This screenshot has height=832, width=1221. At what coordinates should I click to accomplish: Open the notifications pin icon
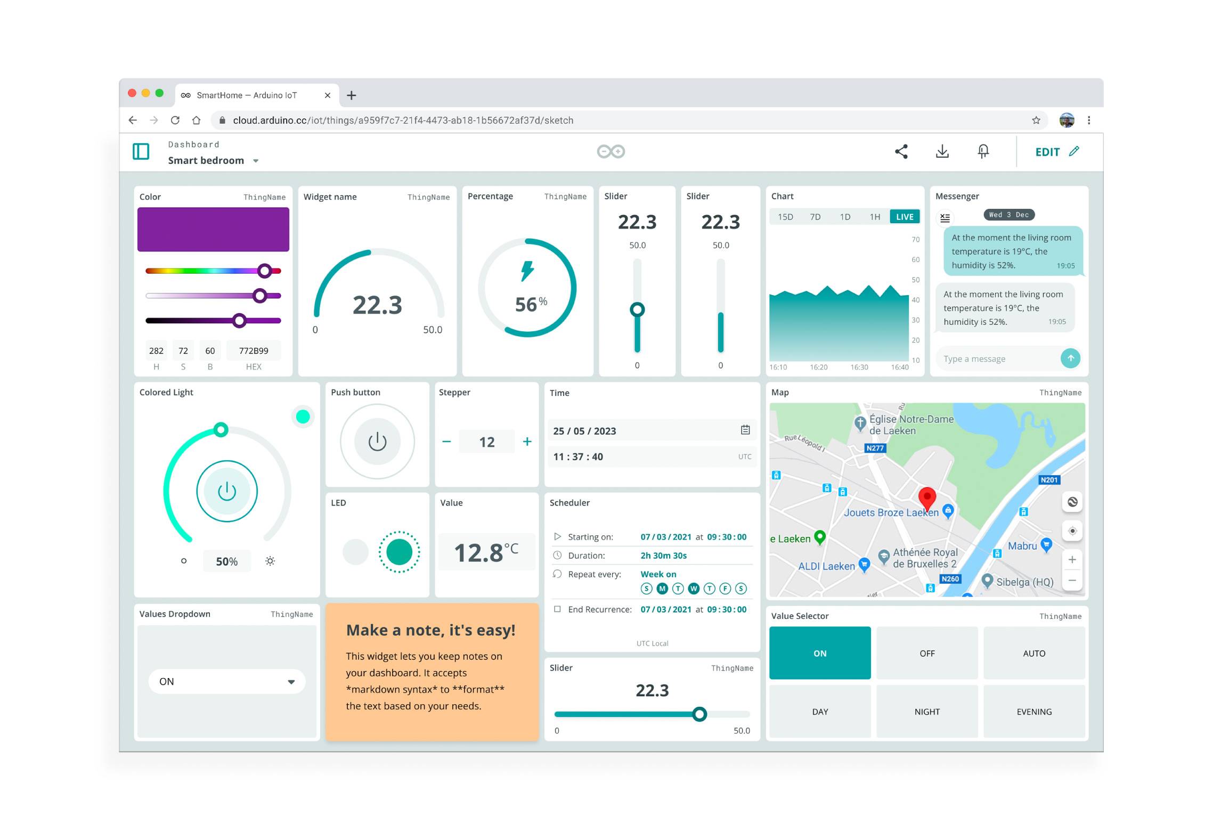tap(983, 152)
